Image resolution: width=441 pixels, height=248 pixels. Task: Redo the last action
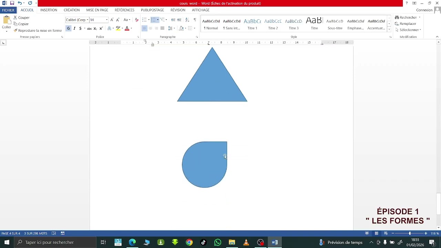click(30, 3)
